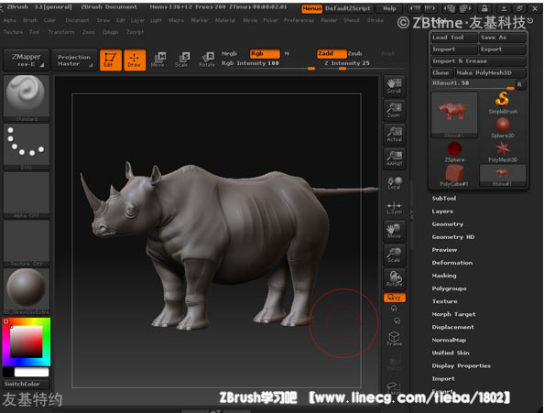The image size is (544, 413).
Task: Open the material sphere selector
Action: tap(27, 291)
